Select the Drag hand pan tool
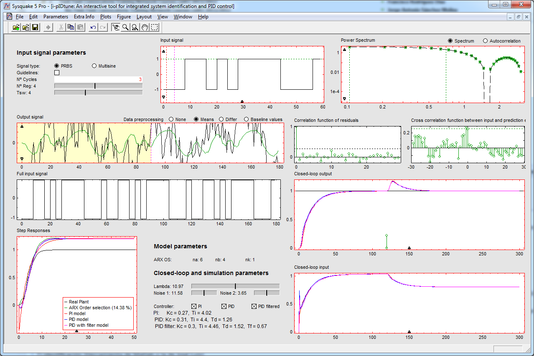The width and height of the screenshot is (534, 356). 145,28
